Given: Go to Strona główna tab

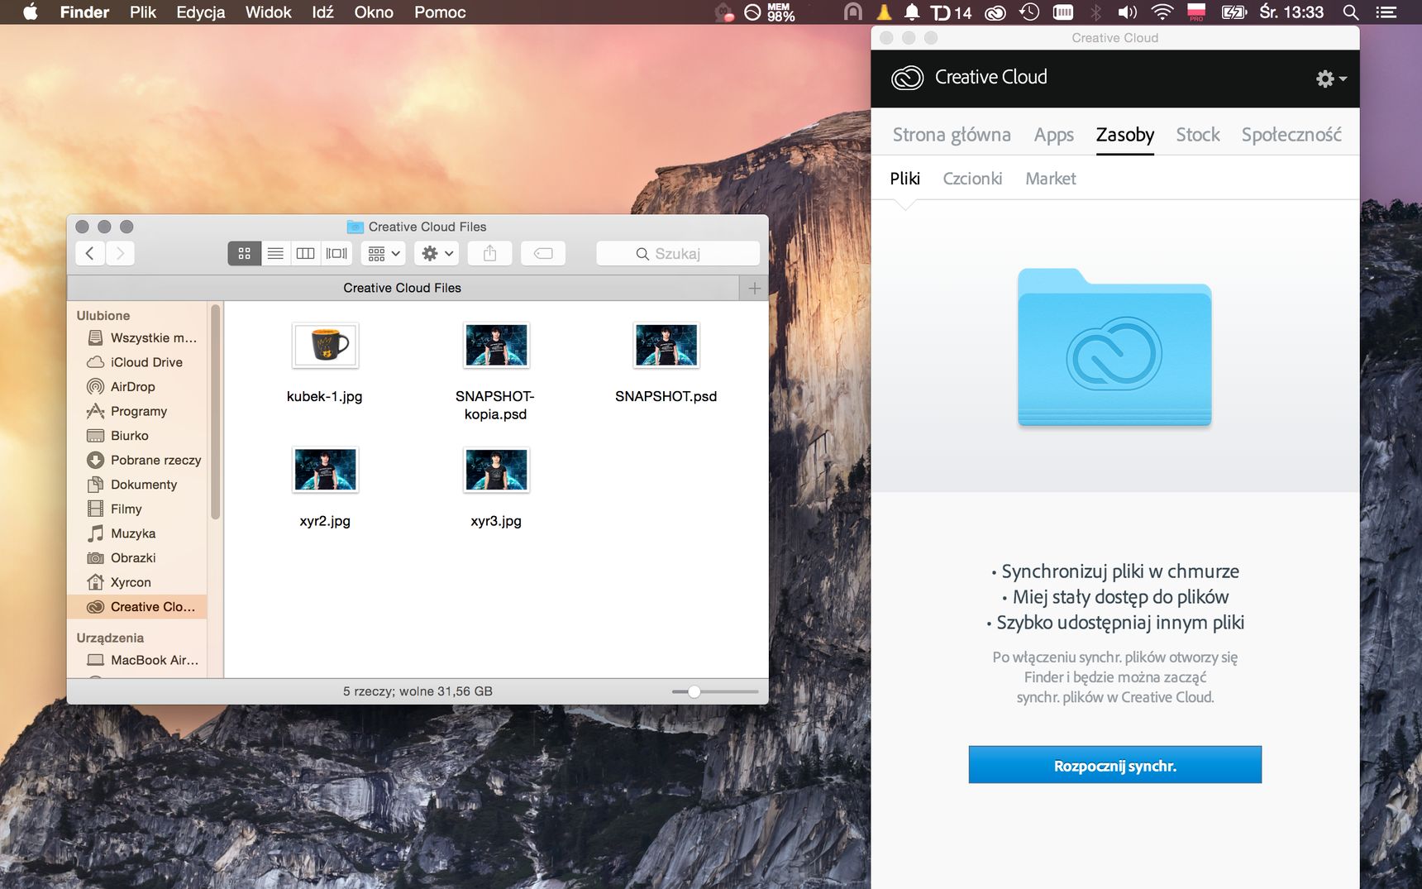Looking at the screenshot, I should coord(952,135).
